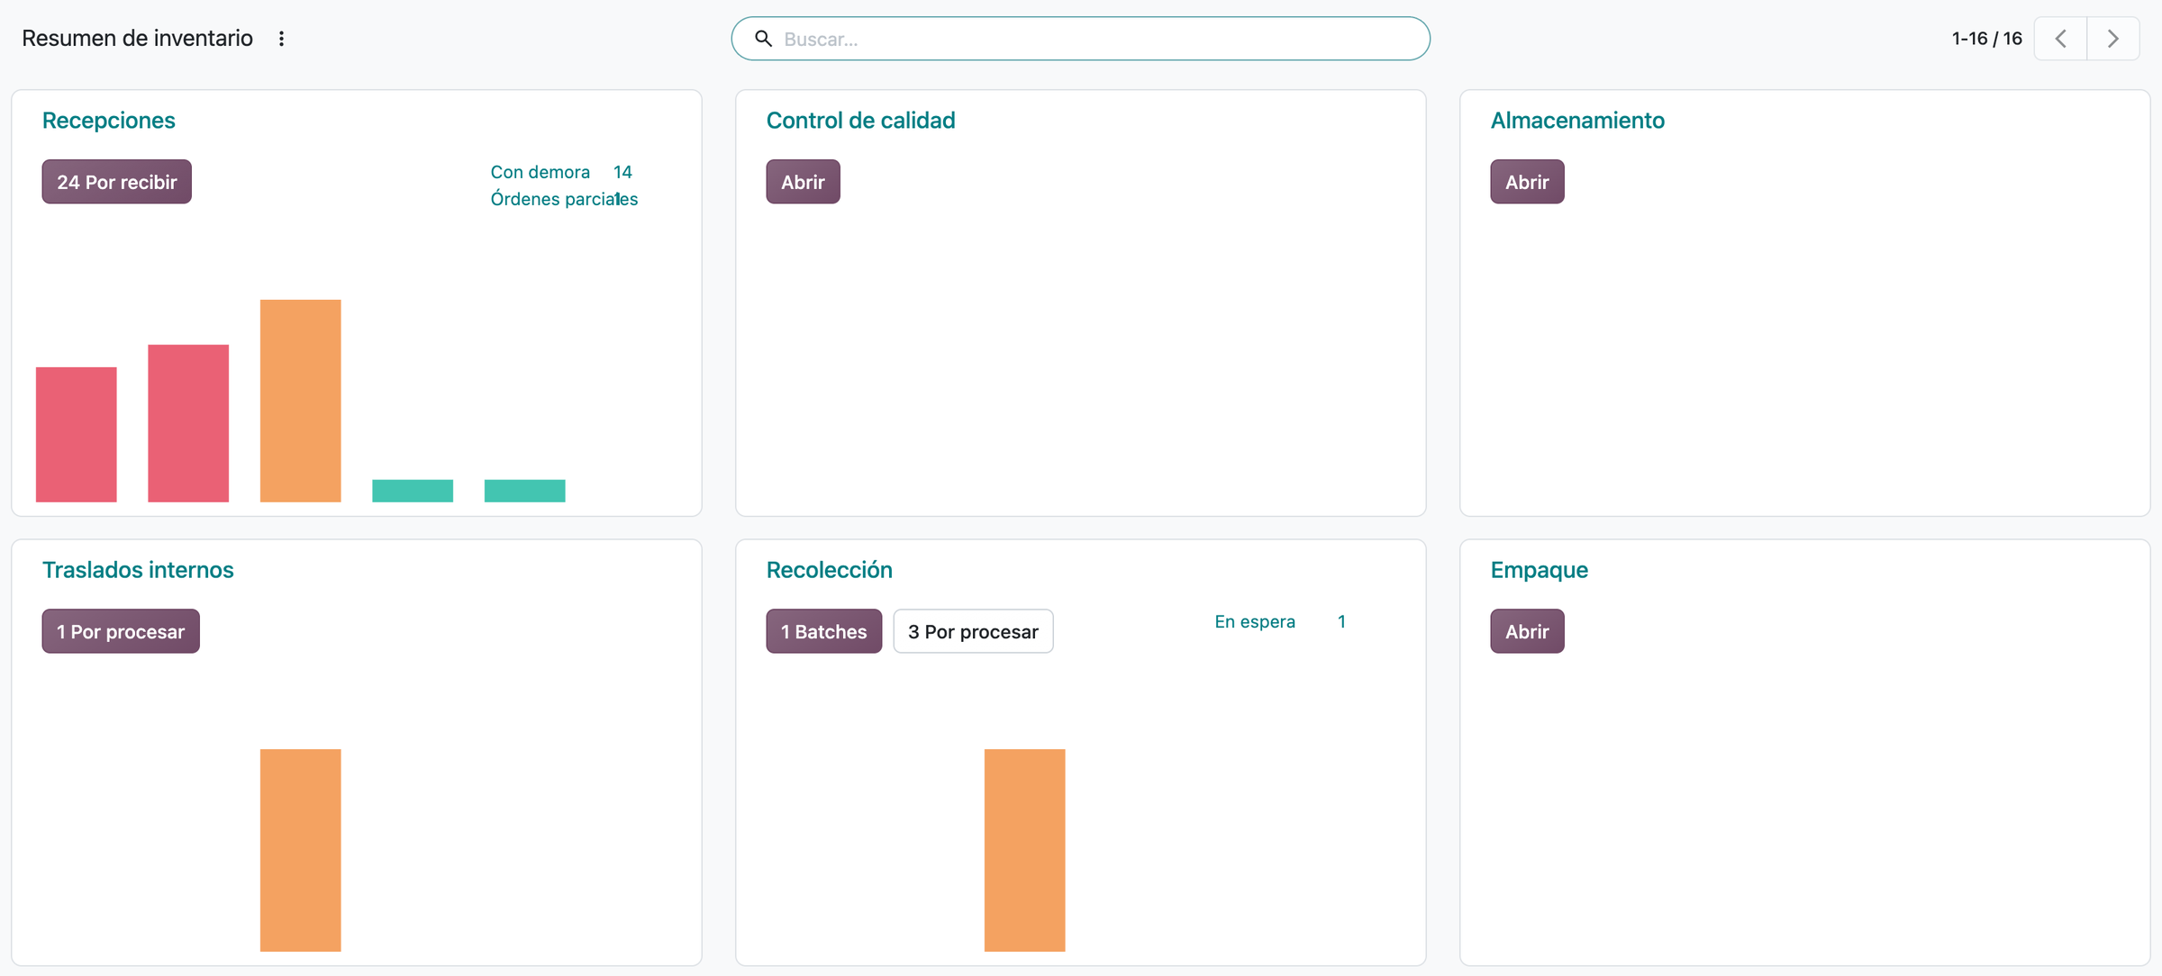Click the Resumen de inventario heading
This screenshot has height=976, width=2162.
(137, 39)
